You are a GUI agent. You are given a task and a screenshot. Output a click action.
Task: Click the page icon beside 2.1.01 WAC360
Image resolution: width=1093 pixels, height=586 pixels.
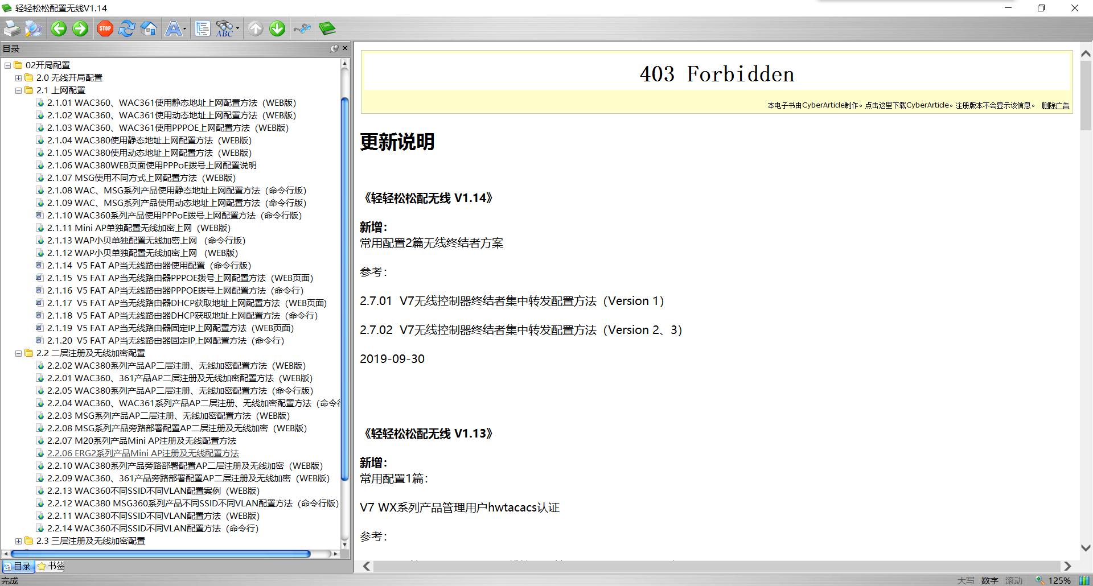pos(39,102)
